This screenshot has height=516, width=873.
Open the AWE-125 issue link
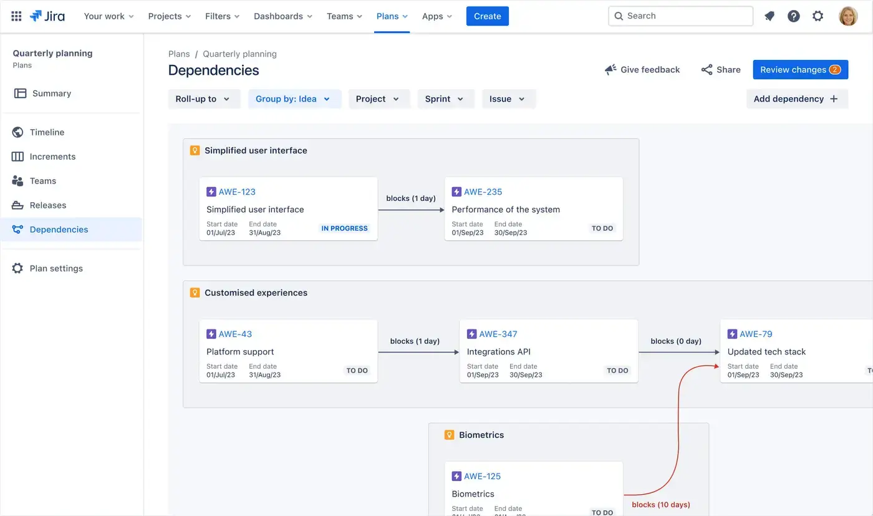tap(483, 477)
